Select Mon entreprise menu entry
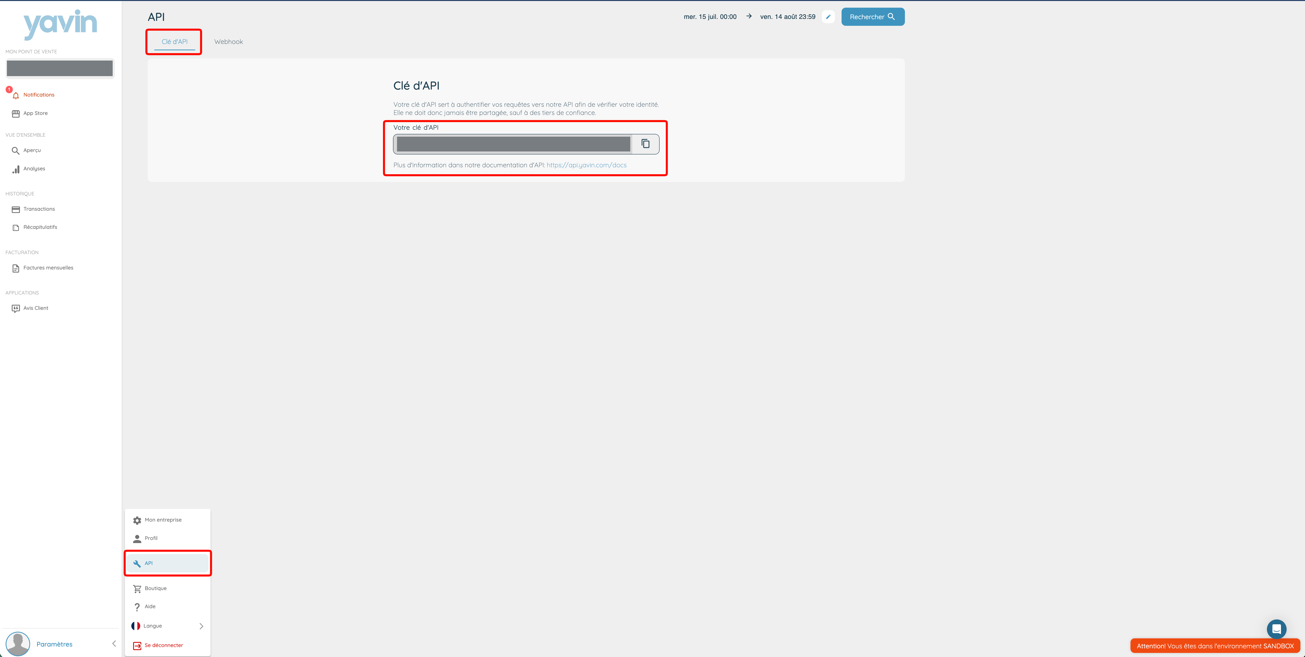Image resolution: width=1305 pixels, height=657 pixels. click(168, 520)
